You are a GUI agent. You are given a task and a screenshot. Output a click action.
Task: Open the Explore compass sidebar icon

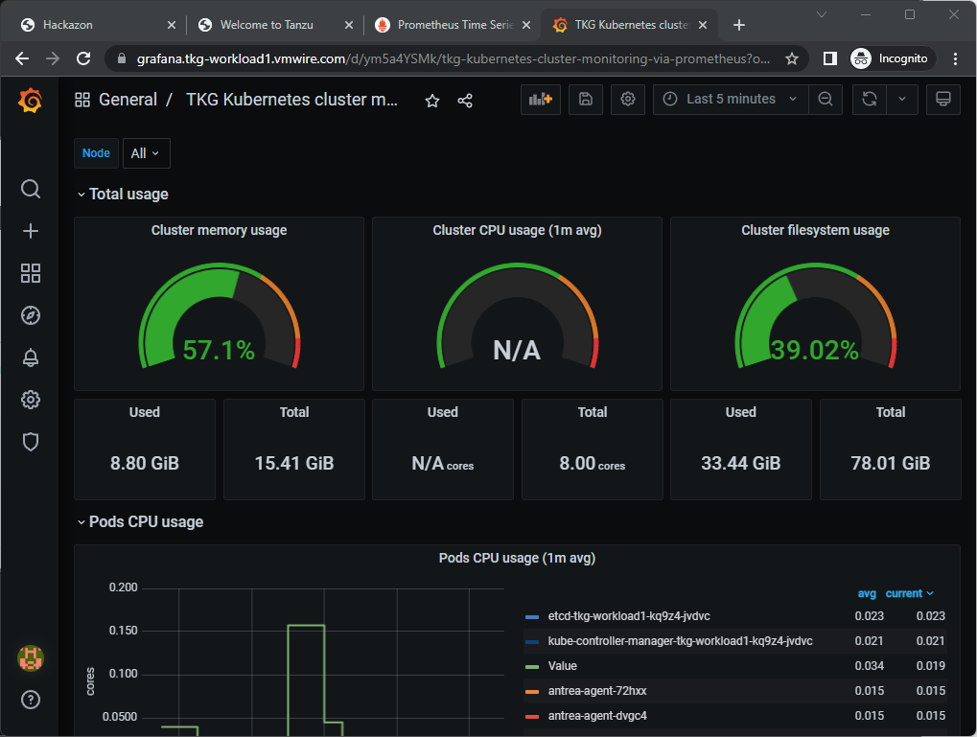(31, 315)
